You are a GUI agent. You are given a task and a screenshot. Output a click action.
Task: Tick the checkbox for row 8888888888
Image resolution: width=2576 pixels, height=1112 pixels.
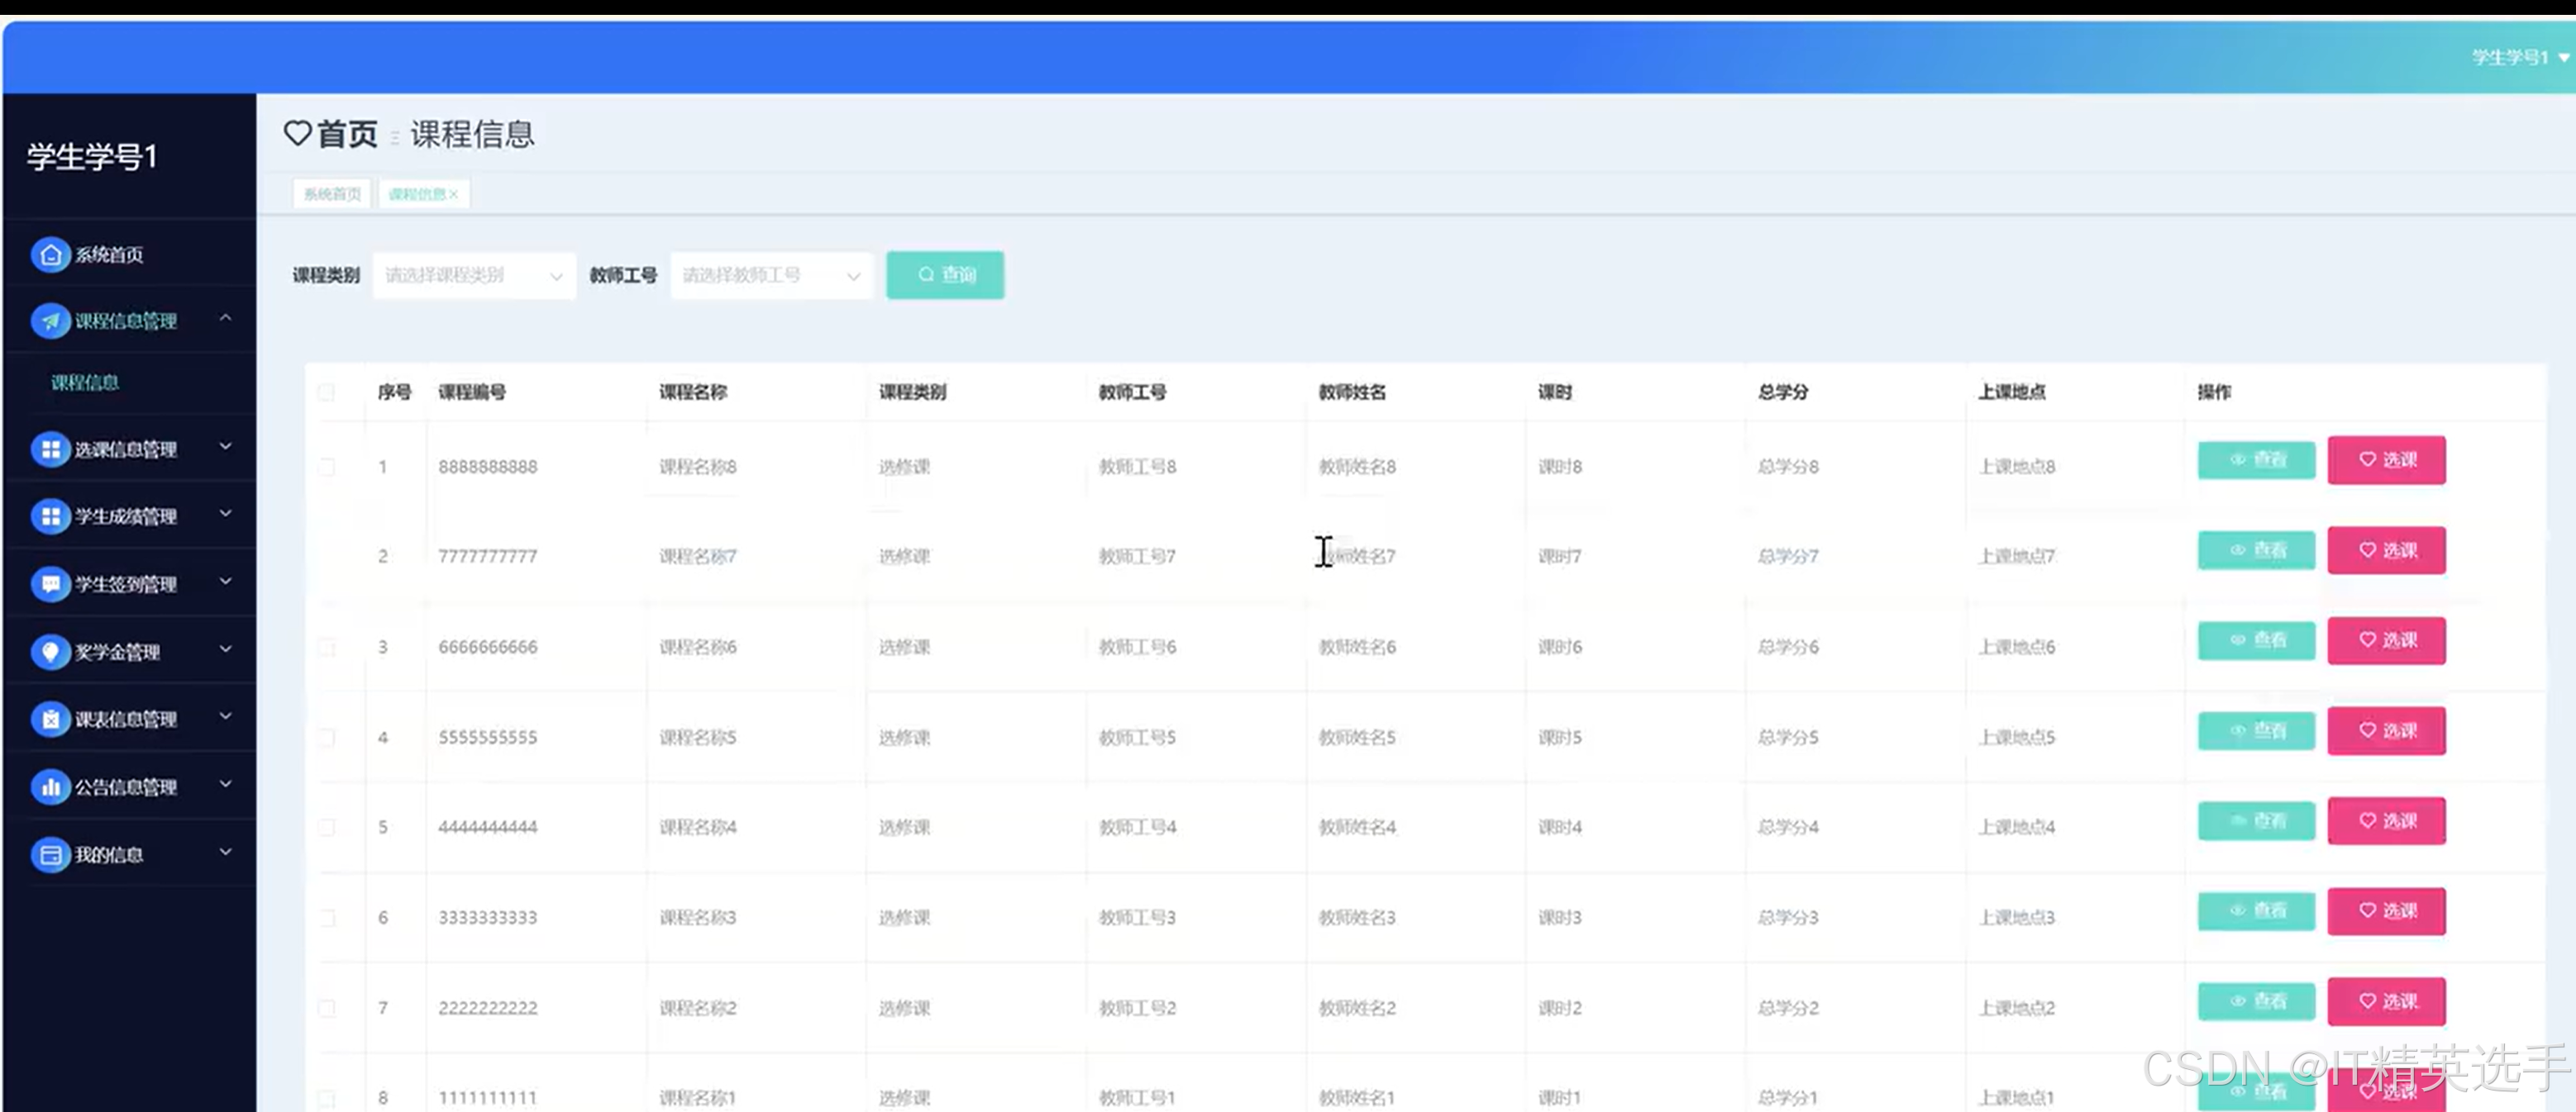coord(327,467)
